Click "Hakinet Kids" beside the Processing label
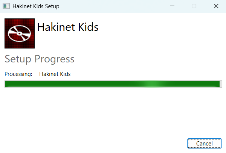 pyautogui.click(x=55, y=74)
